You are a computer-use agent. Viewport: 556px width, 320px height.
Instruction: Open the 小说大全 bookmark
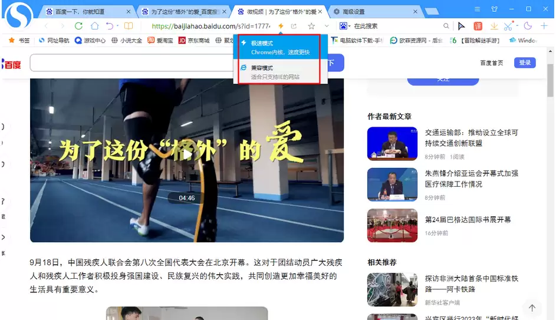click(127, 41)
